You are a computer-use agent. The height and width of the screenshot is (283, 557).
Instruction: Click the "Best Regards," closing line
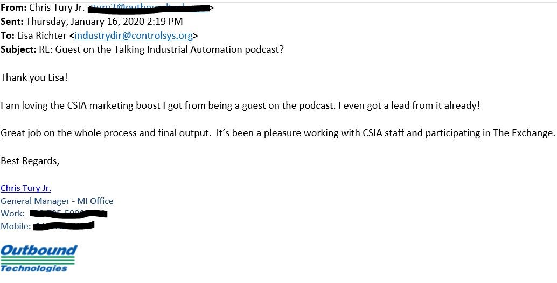30,160
